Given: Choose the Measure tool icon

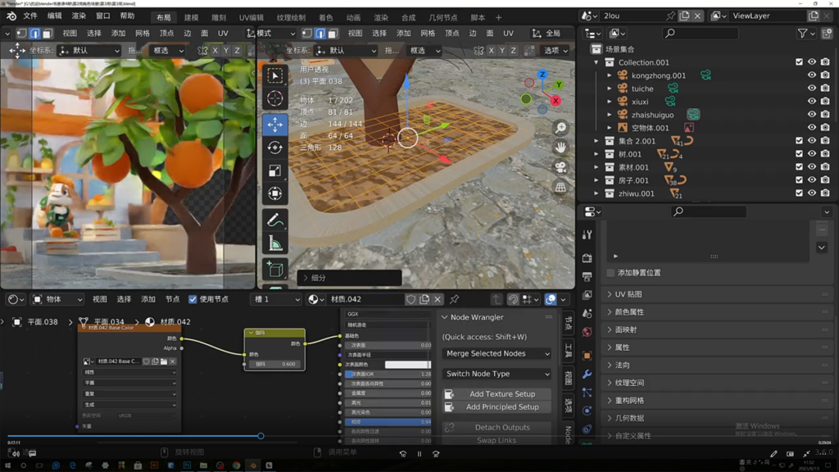Looking at the screenshot, I should (274, 243).
